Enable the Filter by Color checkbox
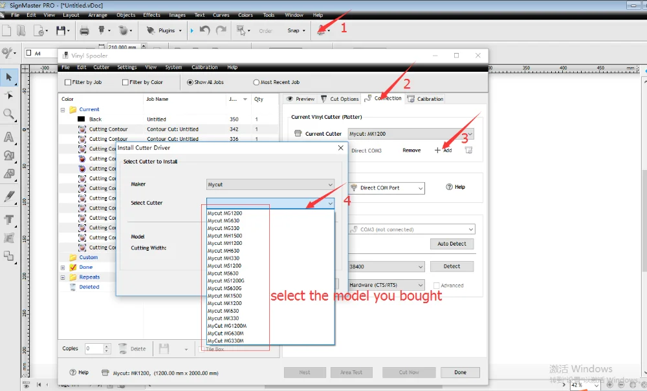647x391 pixels. click(126, 83)
